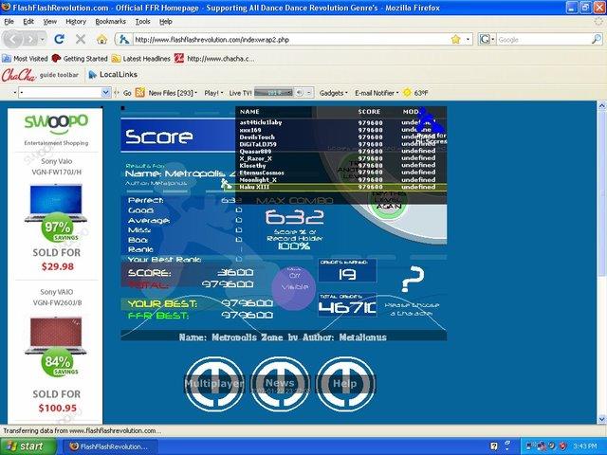Click the $29.98 sold price text
607x455 pixels.
click(57, 266)
